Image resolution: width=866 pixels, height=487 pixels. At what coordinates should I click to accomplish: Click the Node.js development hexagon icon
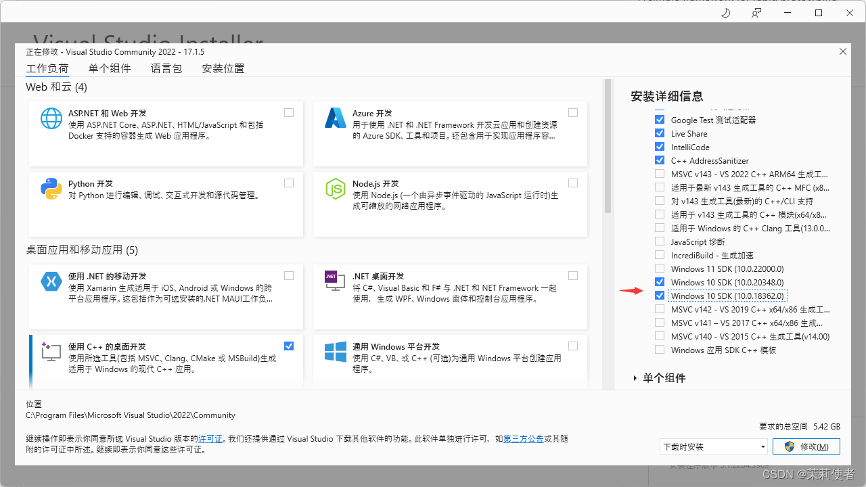click(336, 189)
